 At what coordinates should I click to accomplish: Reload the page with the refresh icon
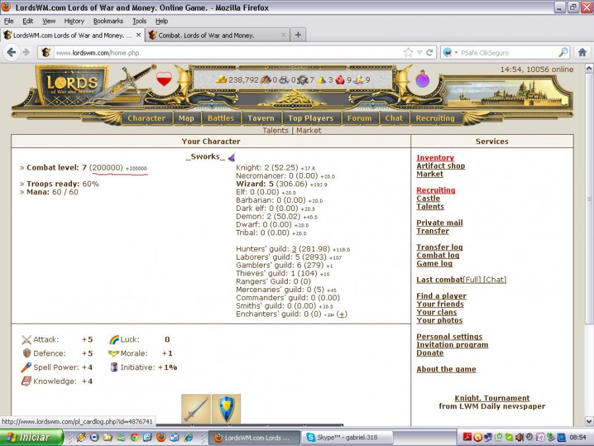(x=430, y=52)
